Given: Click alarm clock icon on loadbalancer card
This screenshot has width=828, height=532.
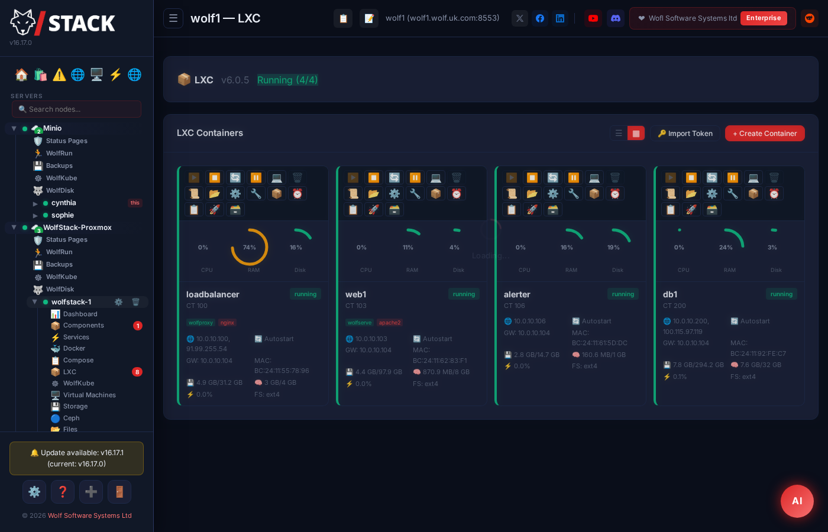Looking at the screenshot, I should 297,193.
